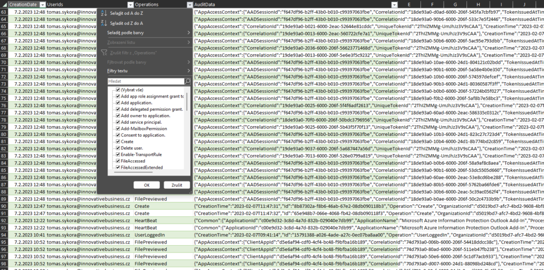Click FilePreviewed cell in row 89
The image size is (544, 270).
(x=164, y=199)
